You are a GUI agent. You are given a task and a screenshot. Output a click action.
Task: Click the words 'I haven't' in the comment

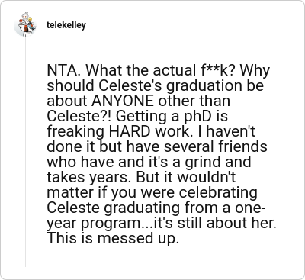point(230,131)
